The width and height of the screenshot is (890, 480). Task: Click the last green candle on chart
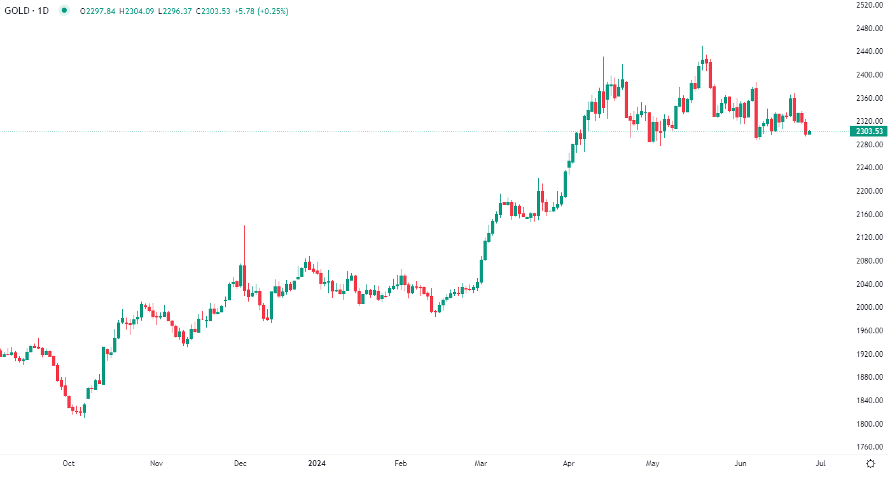point(809,132)
